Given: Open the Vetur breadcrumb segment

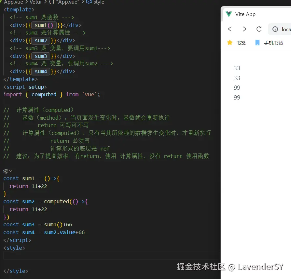Looking at the screenshot, I should [36, 2].
